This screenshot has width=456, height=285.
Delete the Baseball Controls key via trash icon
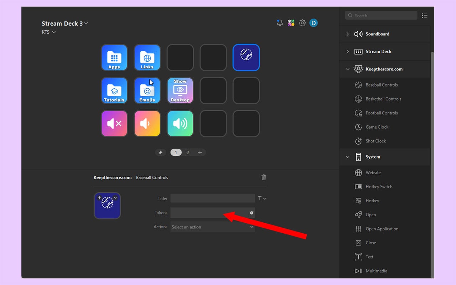(264, 177)
